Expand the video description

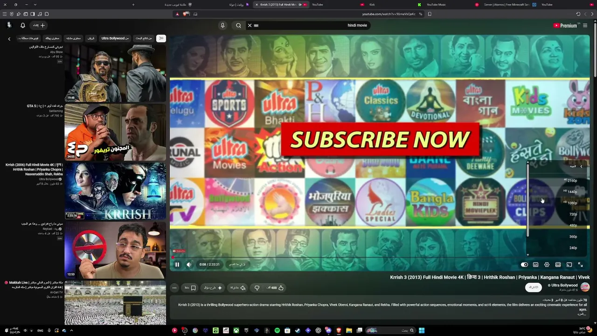[581, 314]
